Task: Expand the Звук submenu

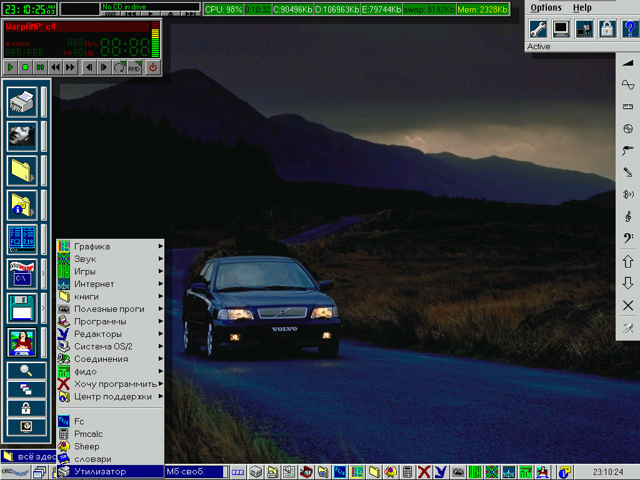Action: pyautogui.click(x=110, y=259)
